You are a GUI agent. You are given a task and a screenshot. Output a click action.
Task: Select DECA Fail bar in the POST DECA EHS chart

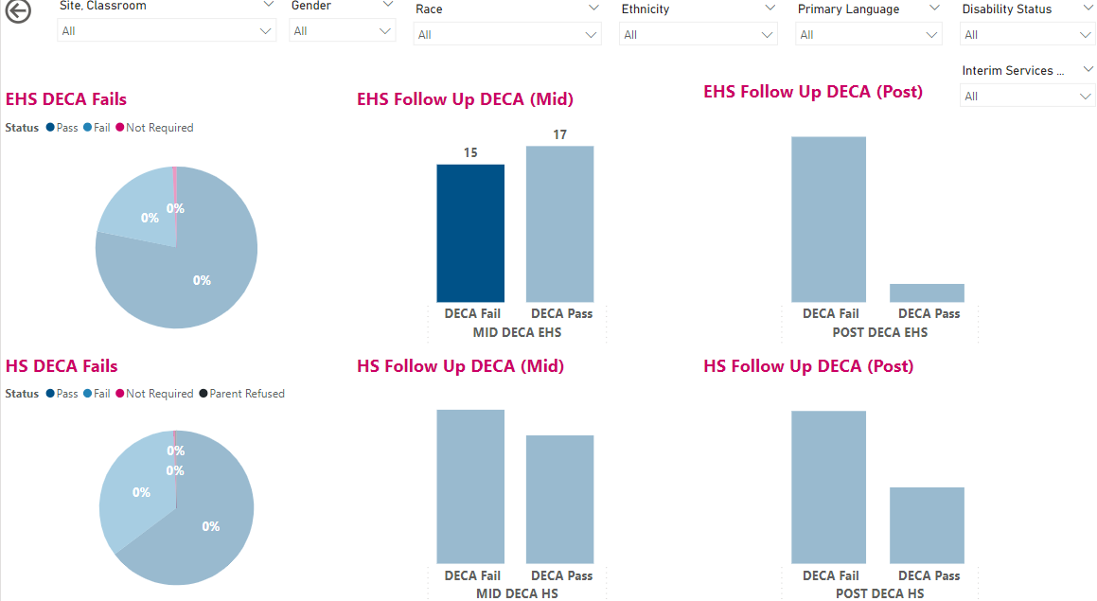(x=828, y=219)
